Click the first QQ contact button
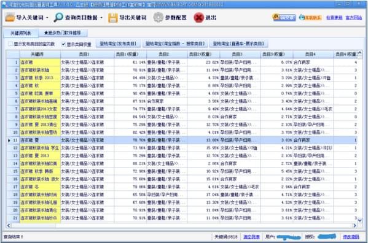Screen dimensions: 368x243 [284, 17]
